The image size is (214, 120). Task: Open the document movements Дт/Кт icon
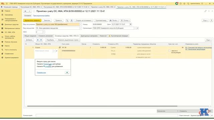coord(67,20)
